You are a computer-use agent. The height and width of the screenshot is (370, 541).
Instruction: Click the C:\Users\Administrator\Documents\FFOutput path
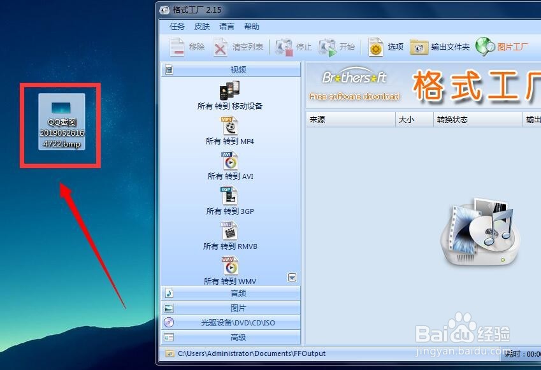[x=252, y=354]
